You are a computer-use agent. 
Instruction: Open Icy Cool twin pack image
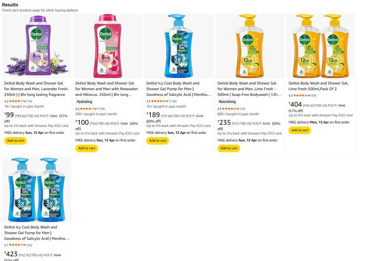click(x=36, y=190)
